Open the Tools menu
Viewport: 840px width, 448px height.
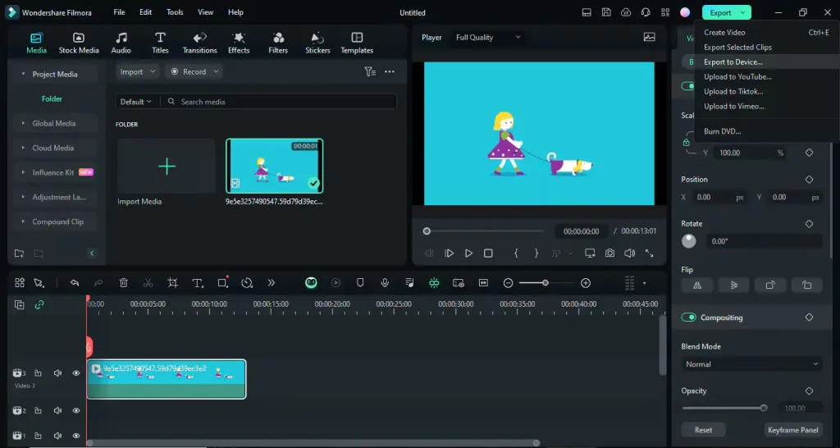pos(175,11)
